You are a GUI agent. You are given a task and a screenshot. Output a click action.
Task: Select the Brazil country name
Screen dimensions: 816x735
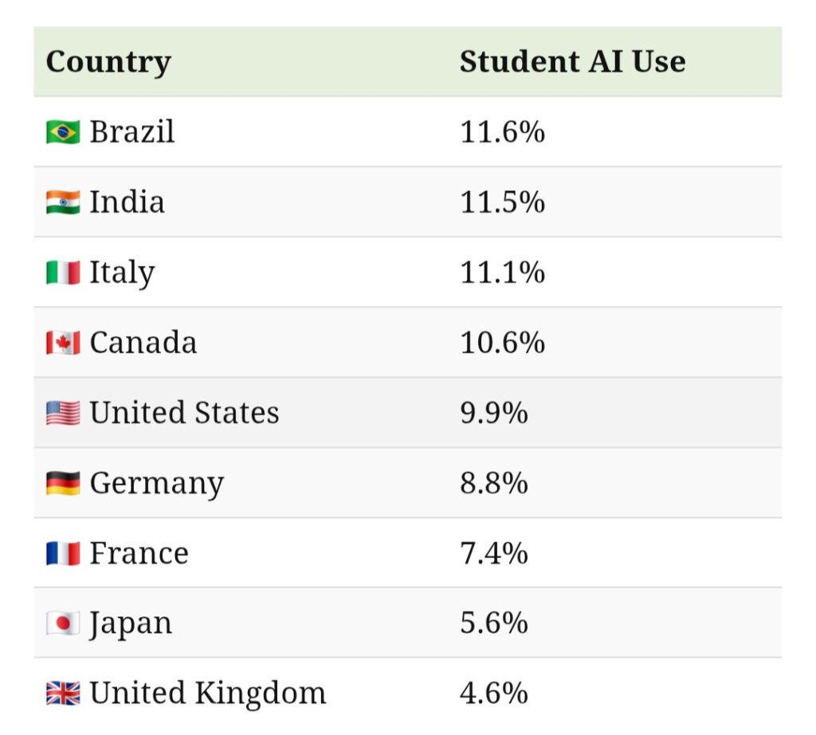point(131,132)
